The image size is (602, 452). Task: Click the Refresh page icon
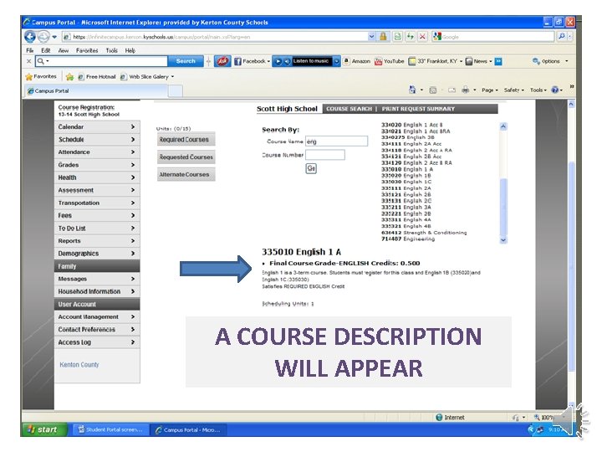(411, 37)
